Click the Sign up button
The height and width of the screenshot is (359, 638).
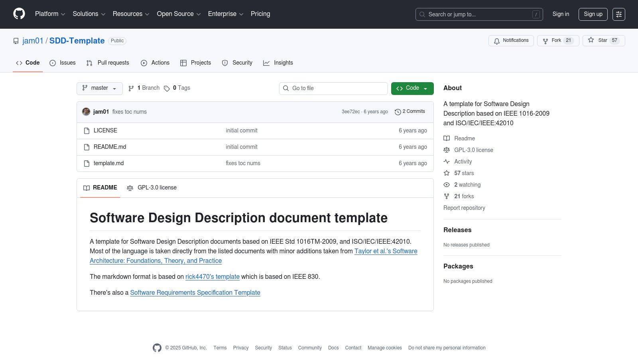[593, 14]
